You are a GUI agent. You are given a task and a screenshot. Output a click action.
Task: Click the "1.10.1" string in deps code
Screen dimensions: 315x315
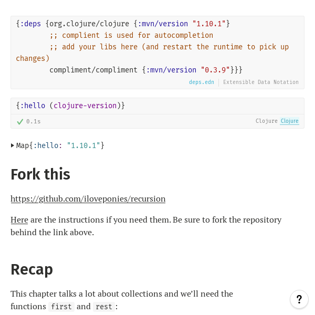(208, 24)
